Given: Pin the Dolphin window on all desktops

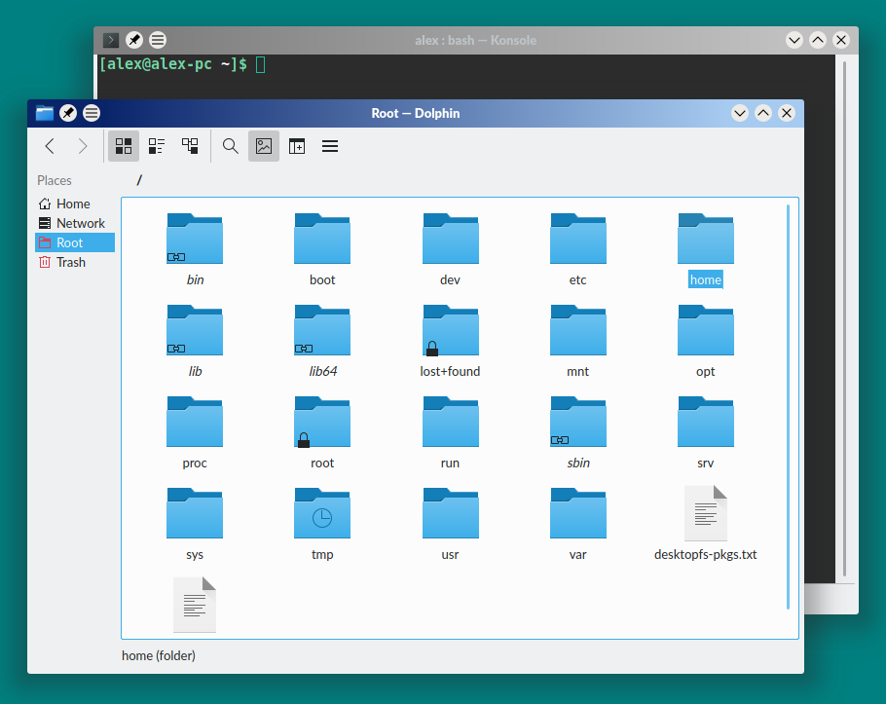Looking at the screenshot, I should [68, 113].
